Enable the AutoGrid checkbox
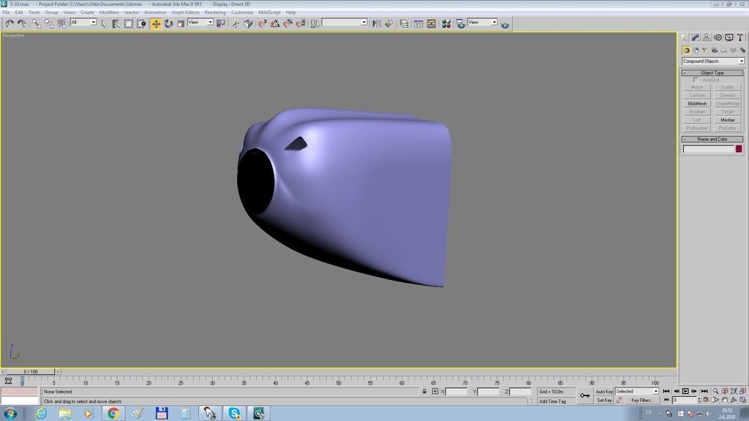The height and width of the screenshot is (421, 749). 696,80
